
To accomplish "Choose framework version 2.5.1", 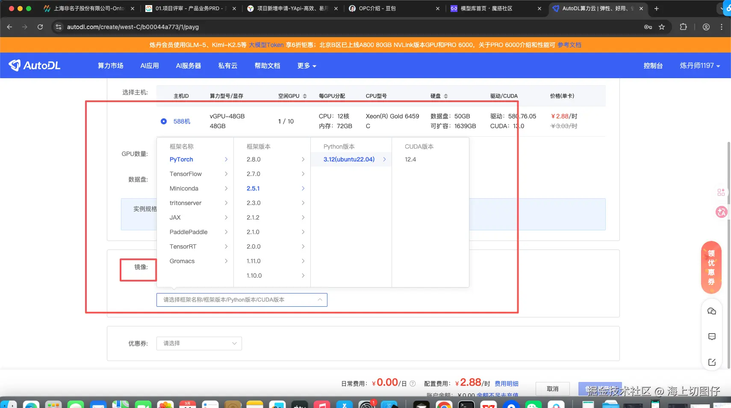I will (272, 188).
